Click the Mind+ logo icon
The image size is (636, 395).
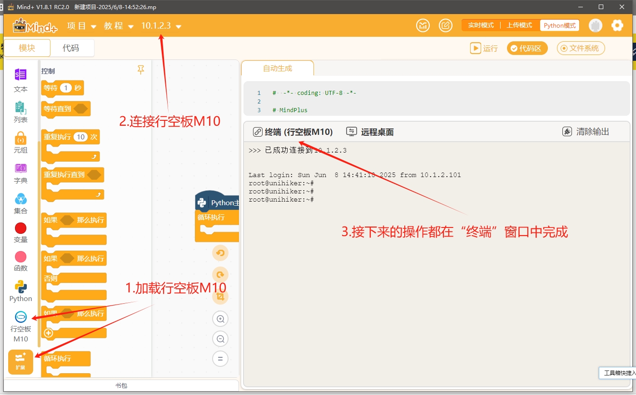tap(35, 26)
